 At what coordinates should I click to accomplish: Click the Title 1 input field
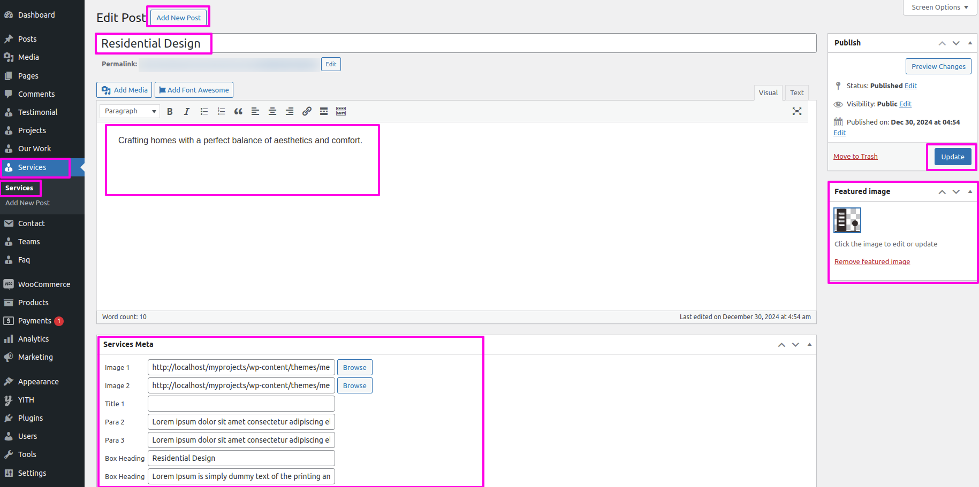241,404
